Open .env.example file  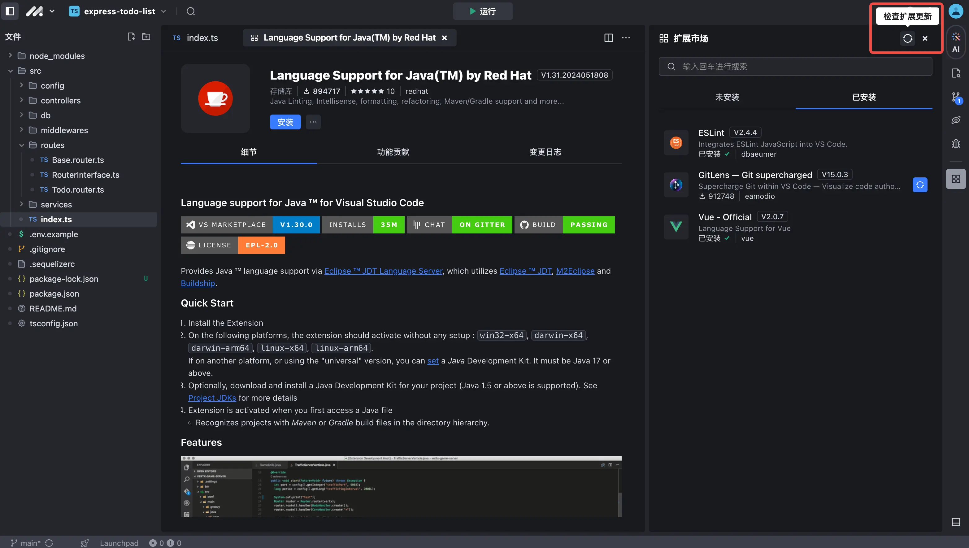pos(79,234)
